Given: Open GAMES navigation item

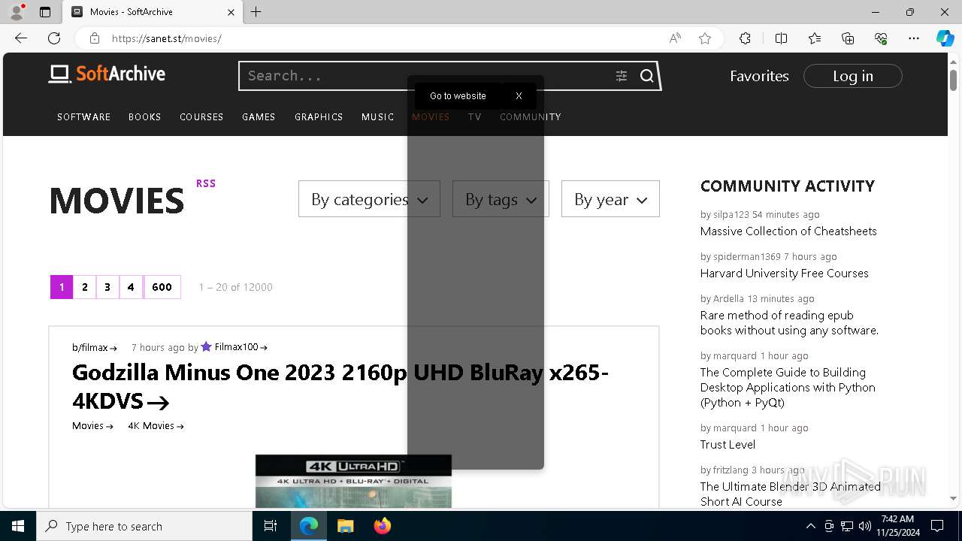Looking at the screenshot, I should [x=259, y=117].
